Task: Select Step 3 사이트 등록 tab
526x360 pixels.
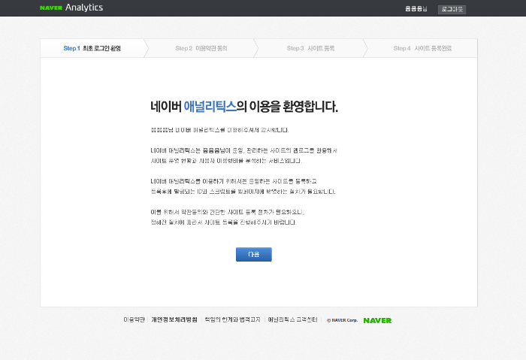Action: 310,48
